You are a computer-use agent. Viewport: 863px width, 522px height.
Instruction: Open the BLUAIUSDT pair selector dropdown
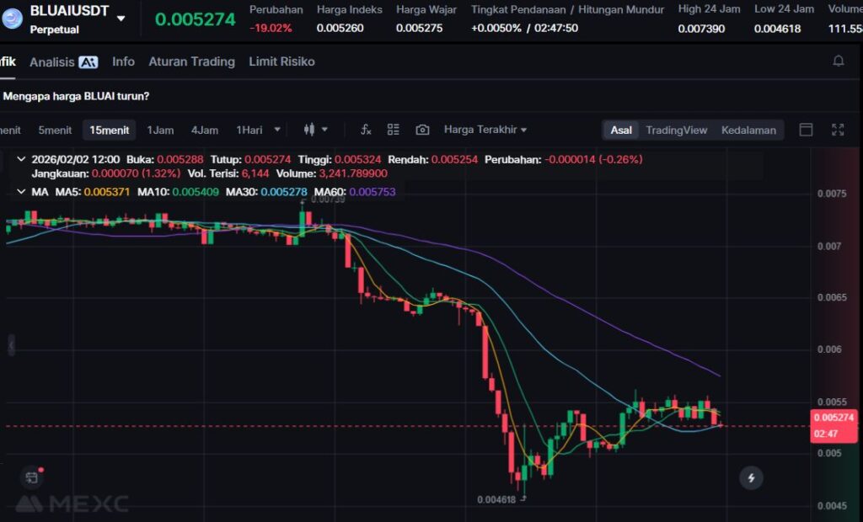(121, 18)
